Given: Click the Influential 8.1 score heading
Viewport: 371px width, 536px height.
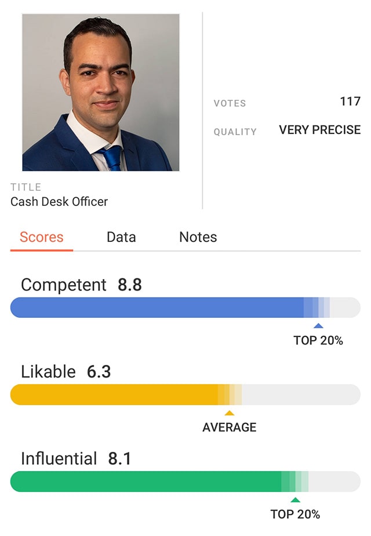Looking at the screenshot, I should click(76, 459).
